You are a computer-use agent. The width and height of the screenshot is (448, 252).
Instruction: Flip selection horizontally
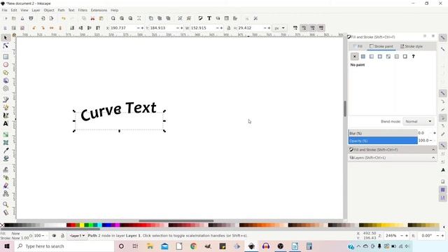51,28
